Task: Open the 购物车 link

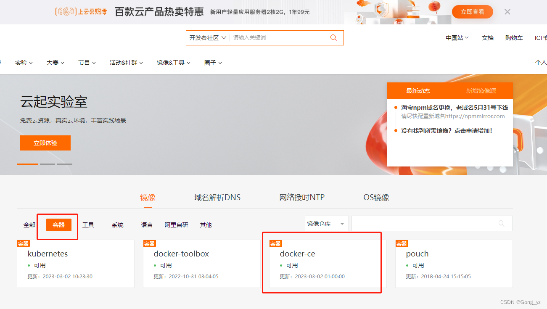Action: click(x=514, y=38)
